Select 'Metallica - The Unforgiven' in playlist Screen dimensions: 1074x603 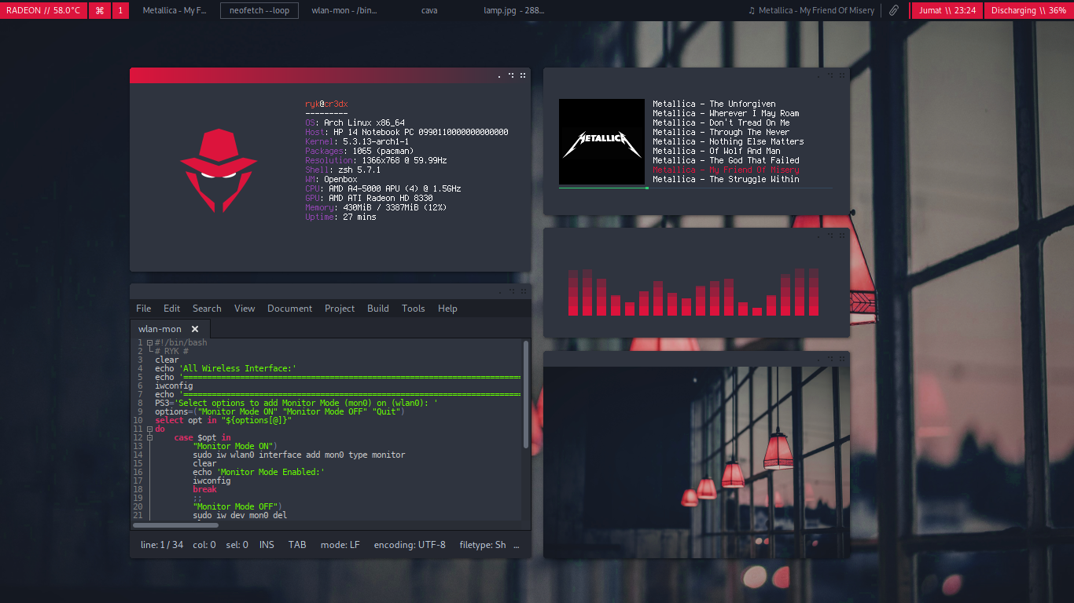tap(714, 104)
